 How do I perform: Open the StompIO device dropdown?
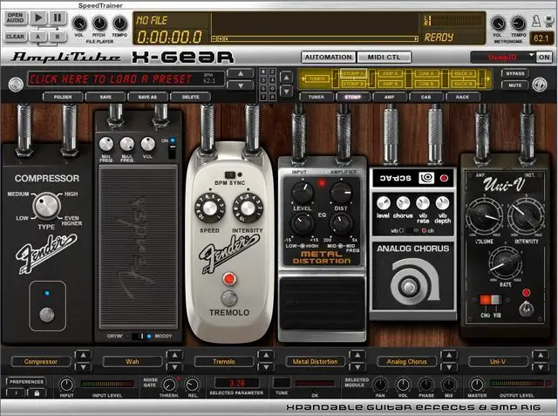[502, 57]
